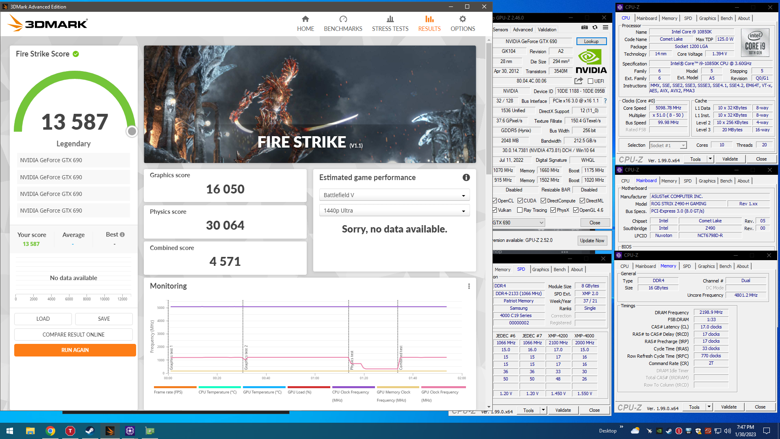Click Update Now in GPU-Z

[x=592, y=241]
